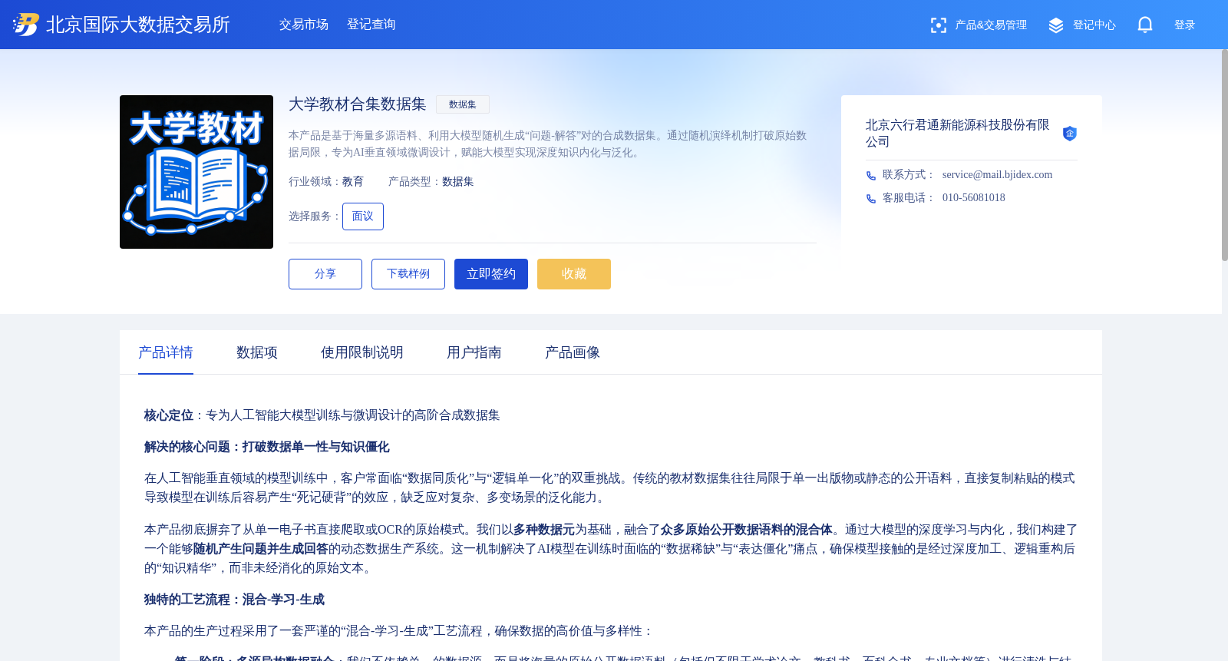Switch to the 用户指南 tab

(x=474, y=352)
